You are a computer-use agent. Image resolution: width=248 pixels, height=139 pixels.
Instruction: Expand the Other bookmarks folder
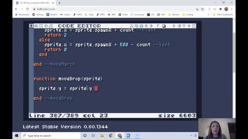pos(223,15)
